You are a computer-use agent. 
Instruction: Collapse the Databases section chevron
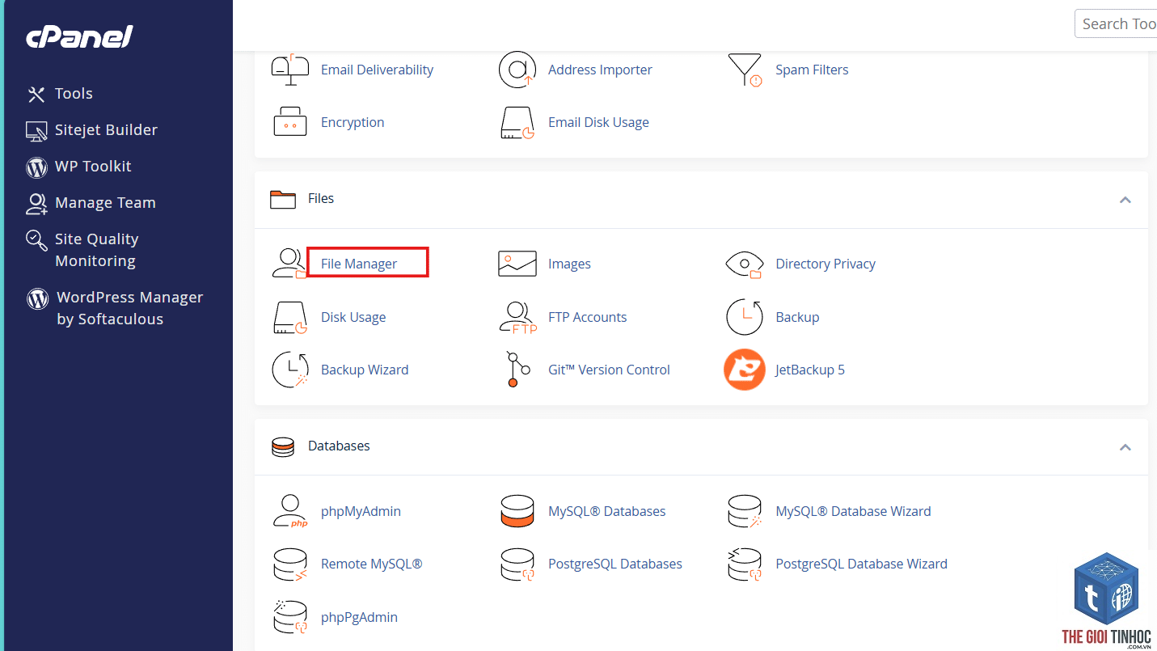(x=1125, y=447)
